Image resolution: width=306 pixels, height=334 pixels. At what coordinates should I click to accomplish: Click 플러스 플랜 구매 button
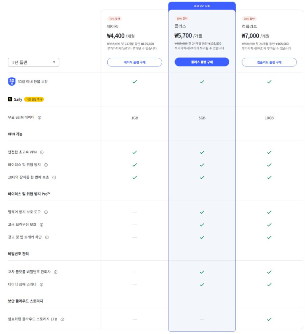(x=202, y=62)
